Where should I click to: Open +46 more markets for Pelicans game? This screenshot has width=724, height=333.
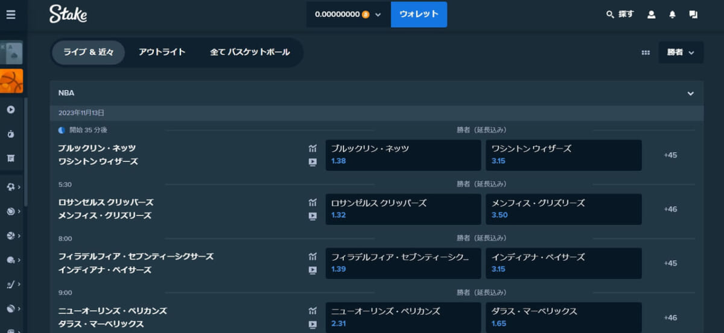670,317
